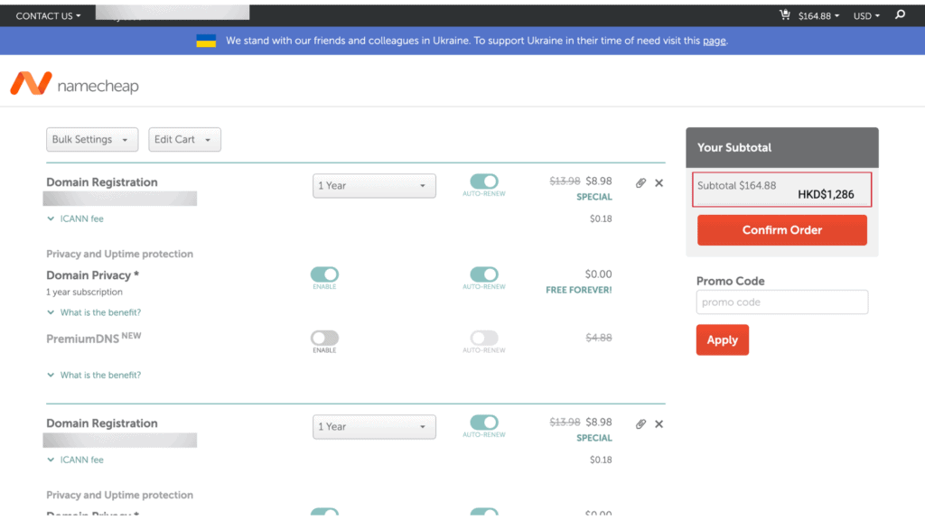Click the Apply promo button
The width and height of the screenshot is (925, 520).
tap(722, 339)
